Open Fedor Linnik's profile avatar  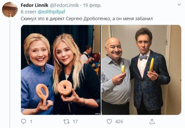(x=10, y=10)
